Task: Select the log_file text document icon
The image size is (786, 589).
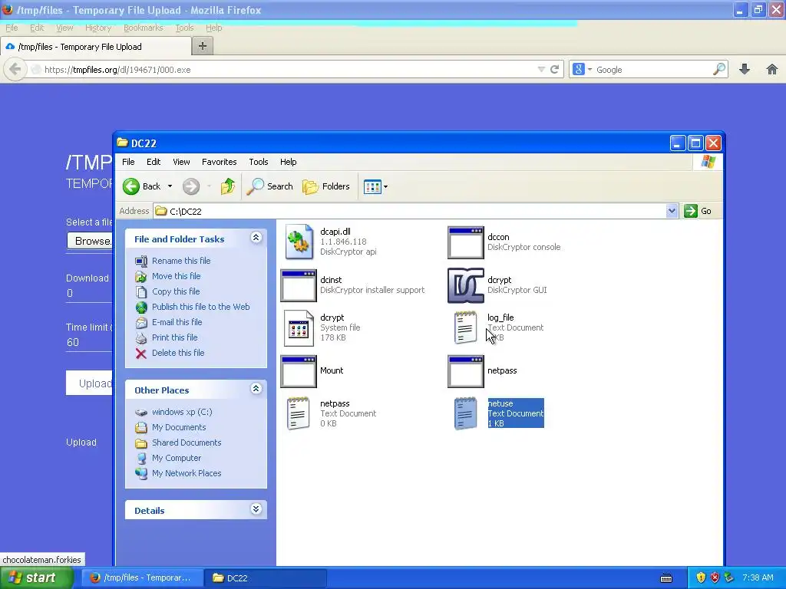Action: click(466, 327)
